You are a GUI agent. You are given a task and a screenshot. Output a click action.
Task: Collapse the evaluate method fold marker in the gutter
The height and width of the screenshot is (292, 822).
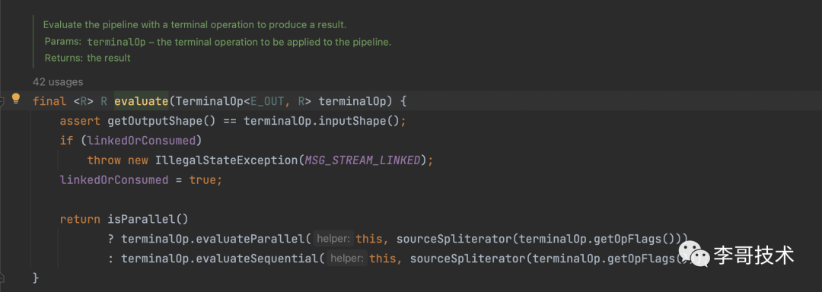click(x=2, y=102)
